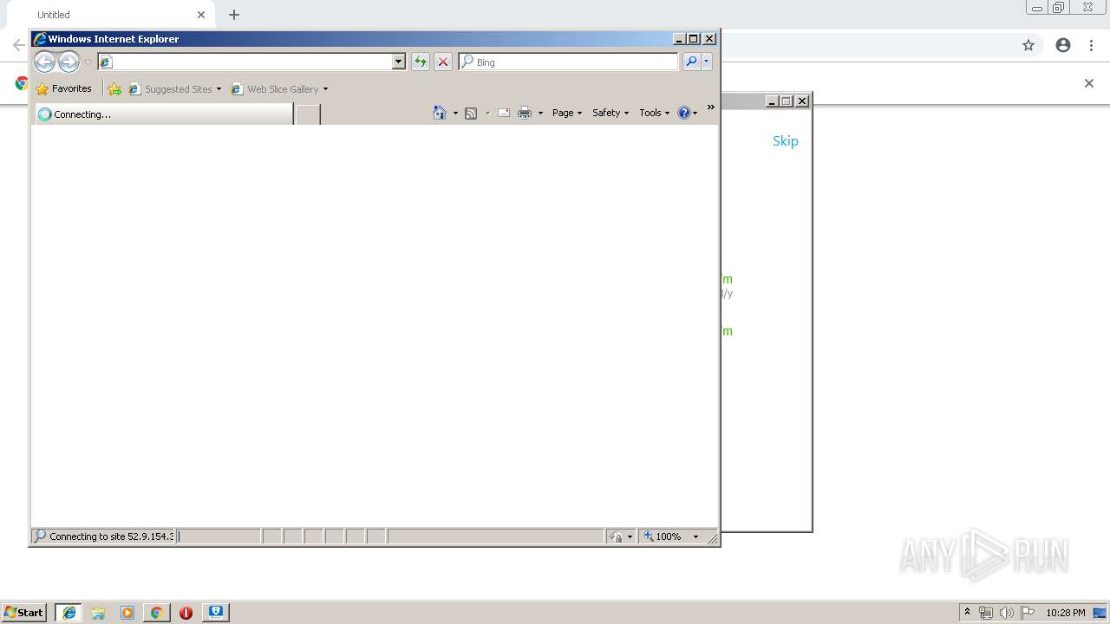
Task: Click the blue shield taskbar application icon
Action: tap(216, 612)
